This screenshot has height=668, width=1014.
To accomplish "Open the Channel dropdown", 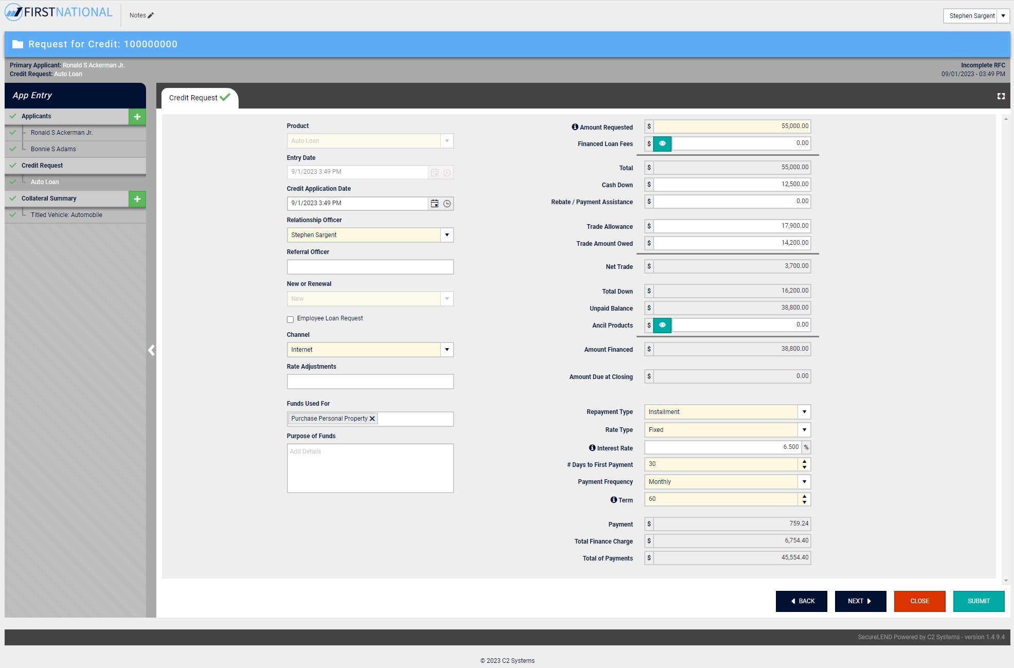I will [x=447, y=350].
